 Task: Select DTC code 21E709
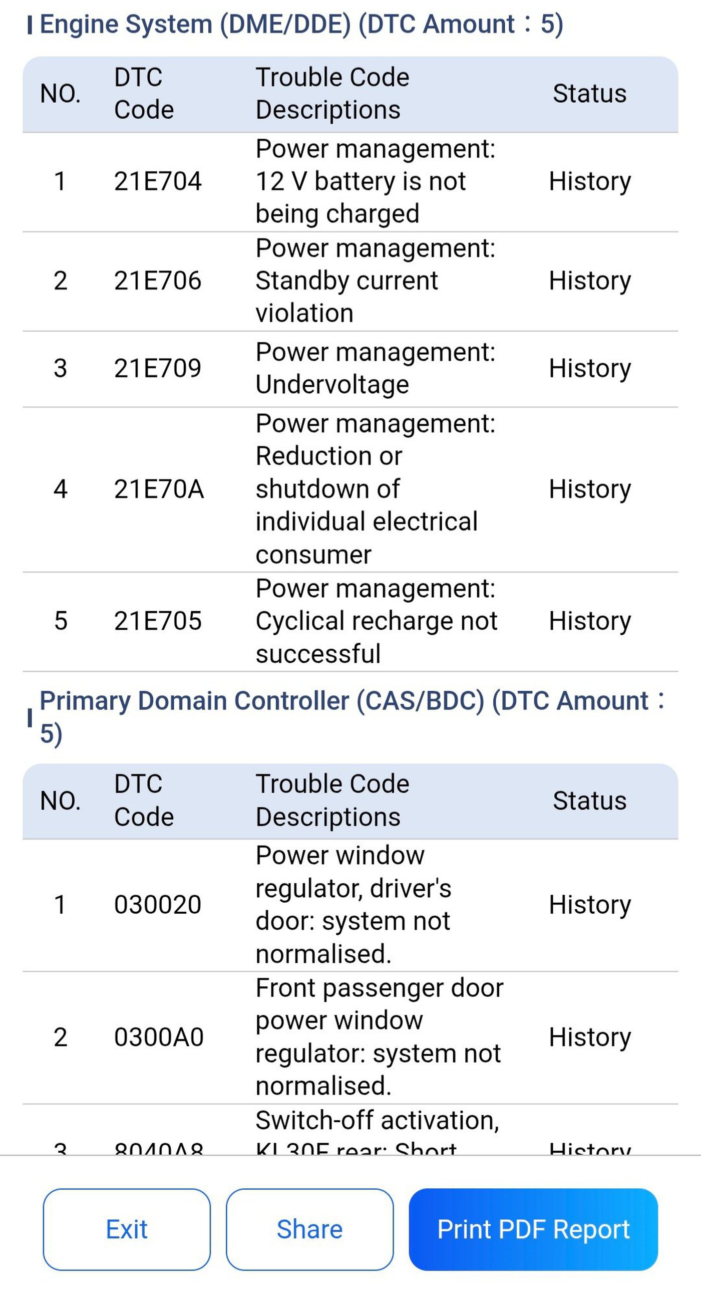[158, 368]
